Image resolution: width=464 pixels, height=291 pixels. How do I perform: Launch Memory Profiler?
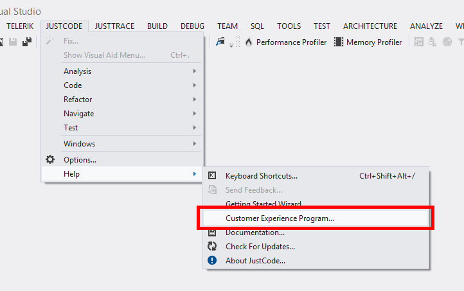[x=374, y=42]
